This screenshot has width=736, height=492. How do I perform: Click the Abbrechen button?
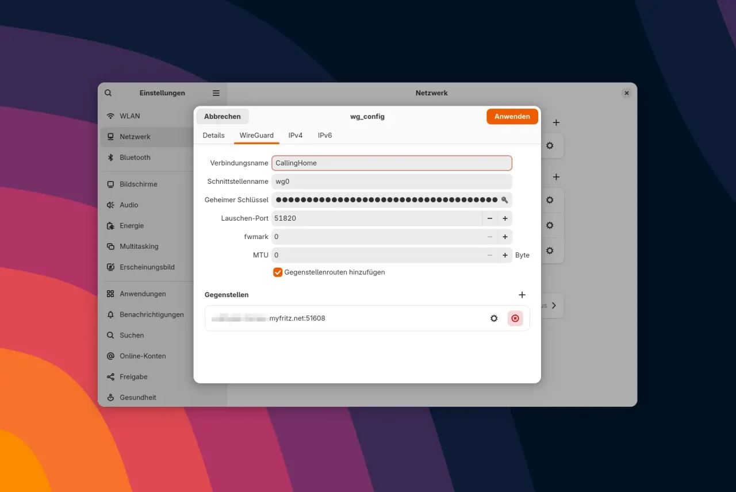223,117
